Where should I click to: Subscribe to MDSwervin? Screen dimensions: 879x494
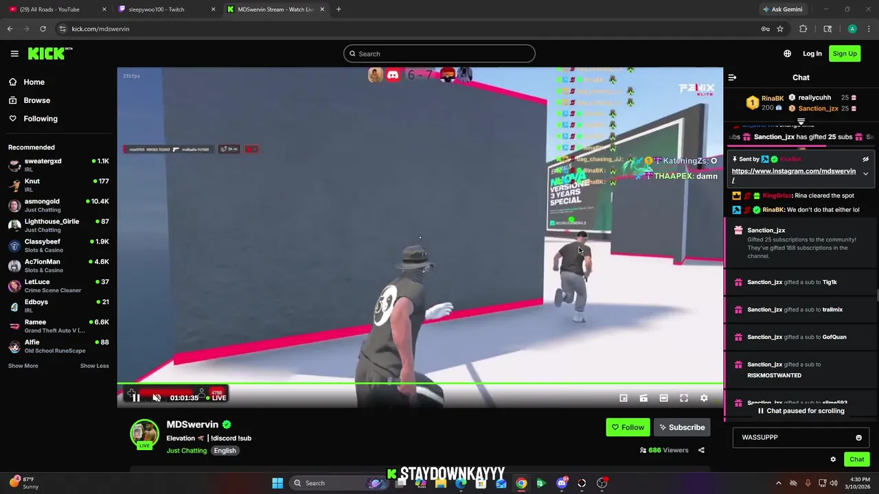[682, 427]
